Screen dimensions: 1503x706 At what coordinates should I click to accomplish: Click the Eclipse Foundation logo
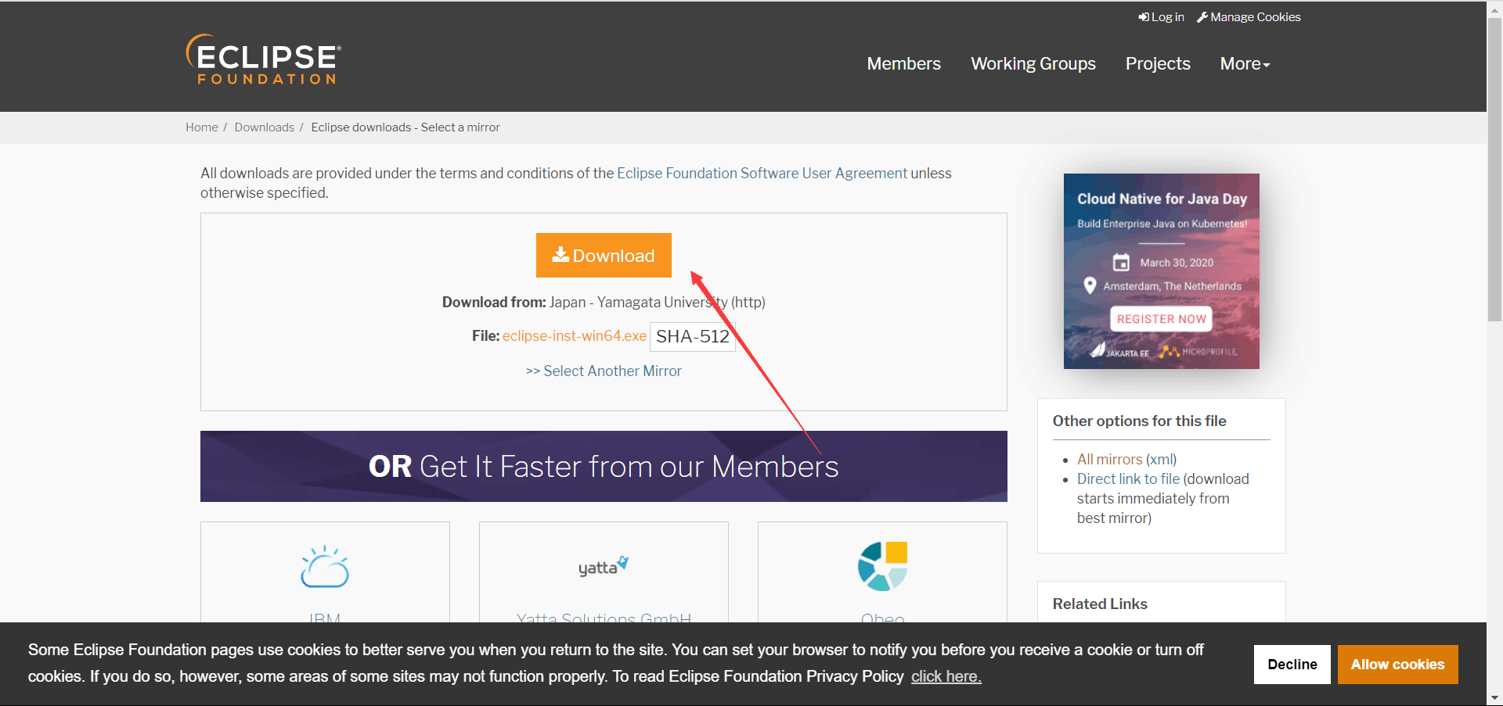263,59
